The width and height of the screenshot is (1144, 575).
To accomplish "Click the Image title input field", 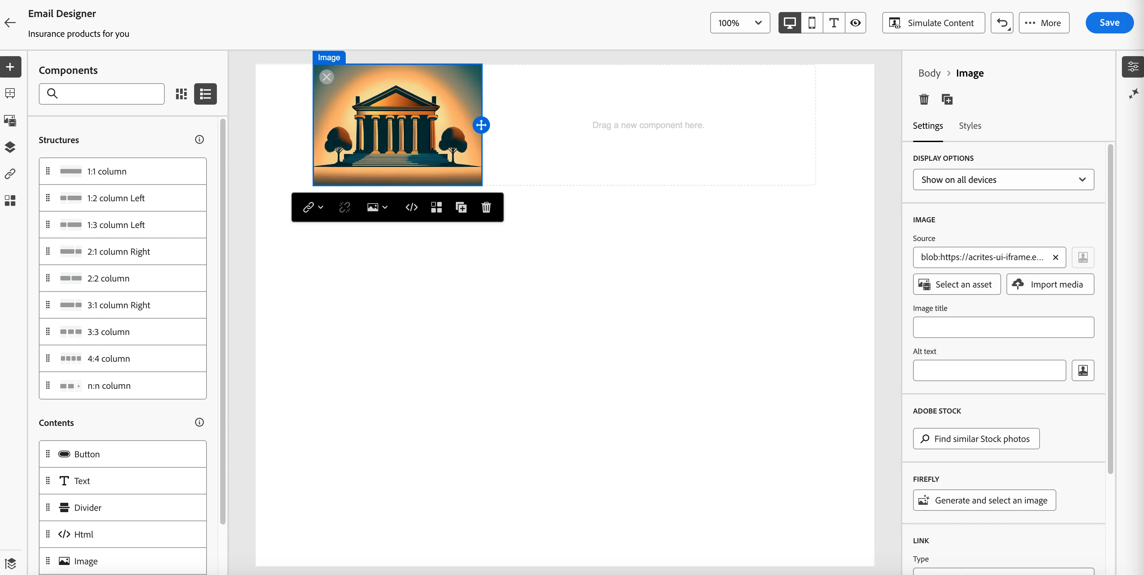I will (1003, 327).
